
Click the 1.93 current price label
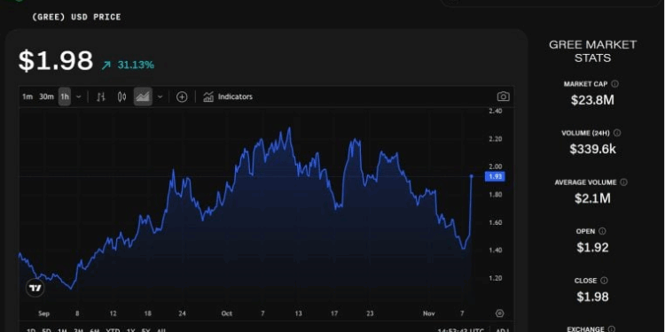(x=495, y=176)
